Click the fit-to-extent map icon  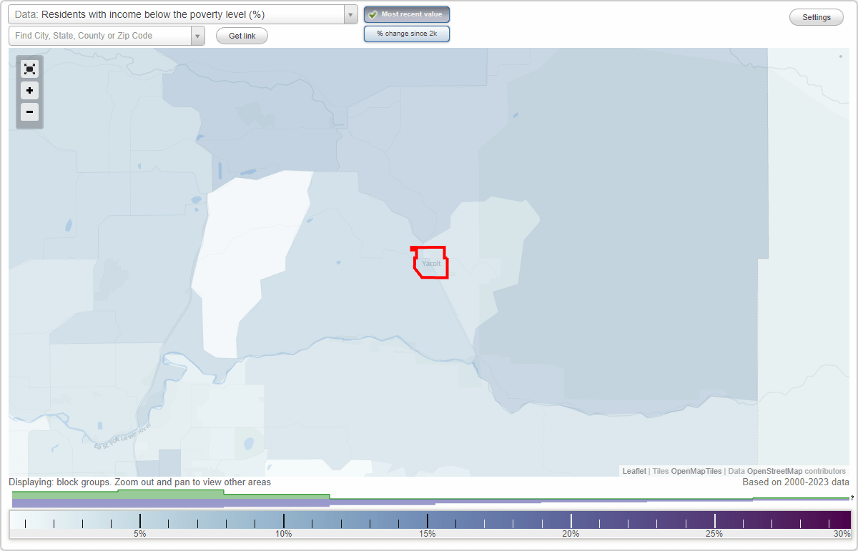[29, 69]
